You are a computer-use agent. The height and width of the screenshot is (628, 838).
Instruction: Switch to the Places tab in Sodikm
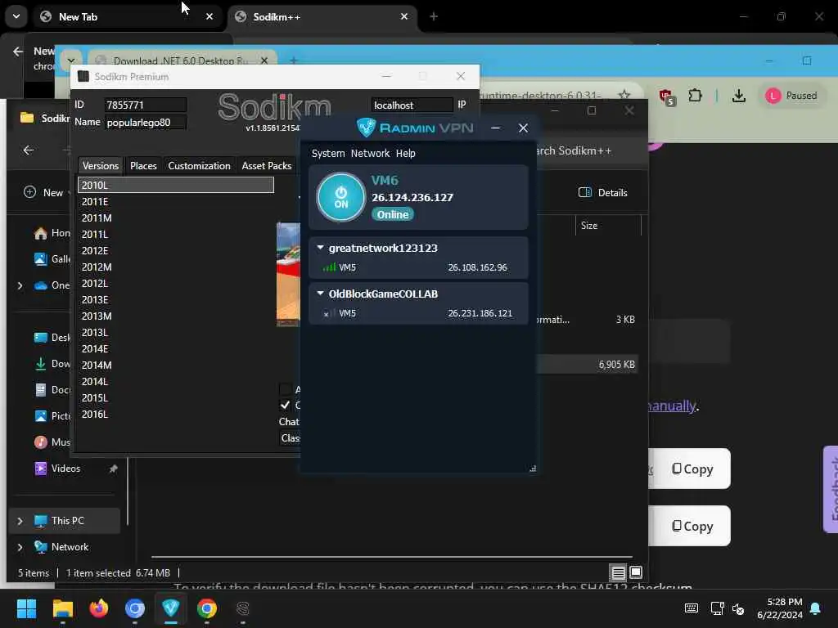(x=143, y=165)
